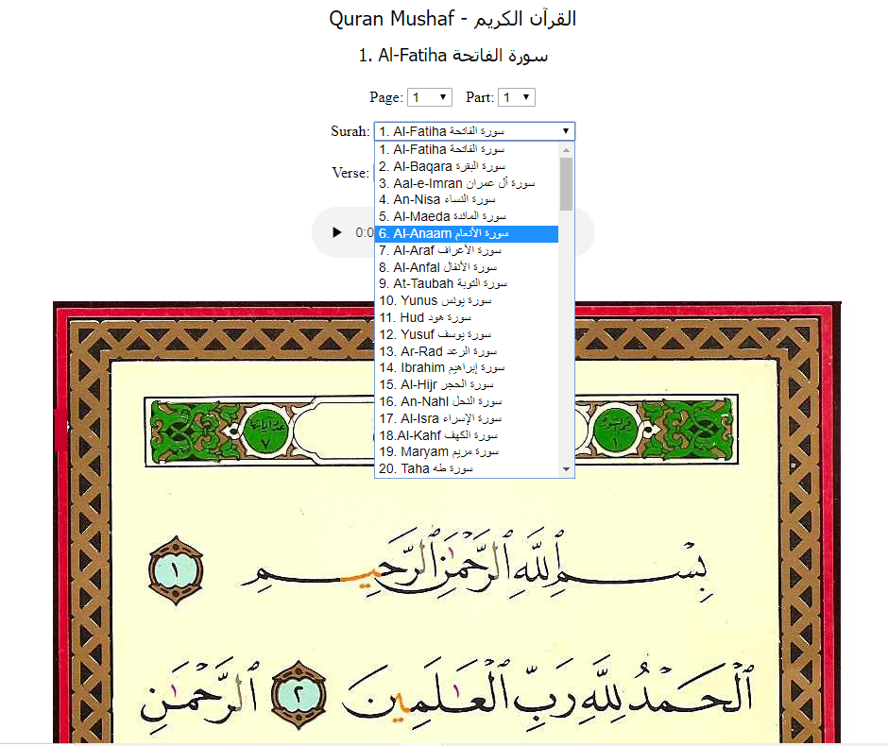This screenshot has height=746, width=888.
Task: Select 10. Yunus surah option
Action: pos(467,300)
